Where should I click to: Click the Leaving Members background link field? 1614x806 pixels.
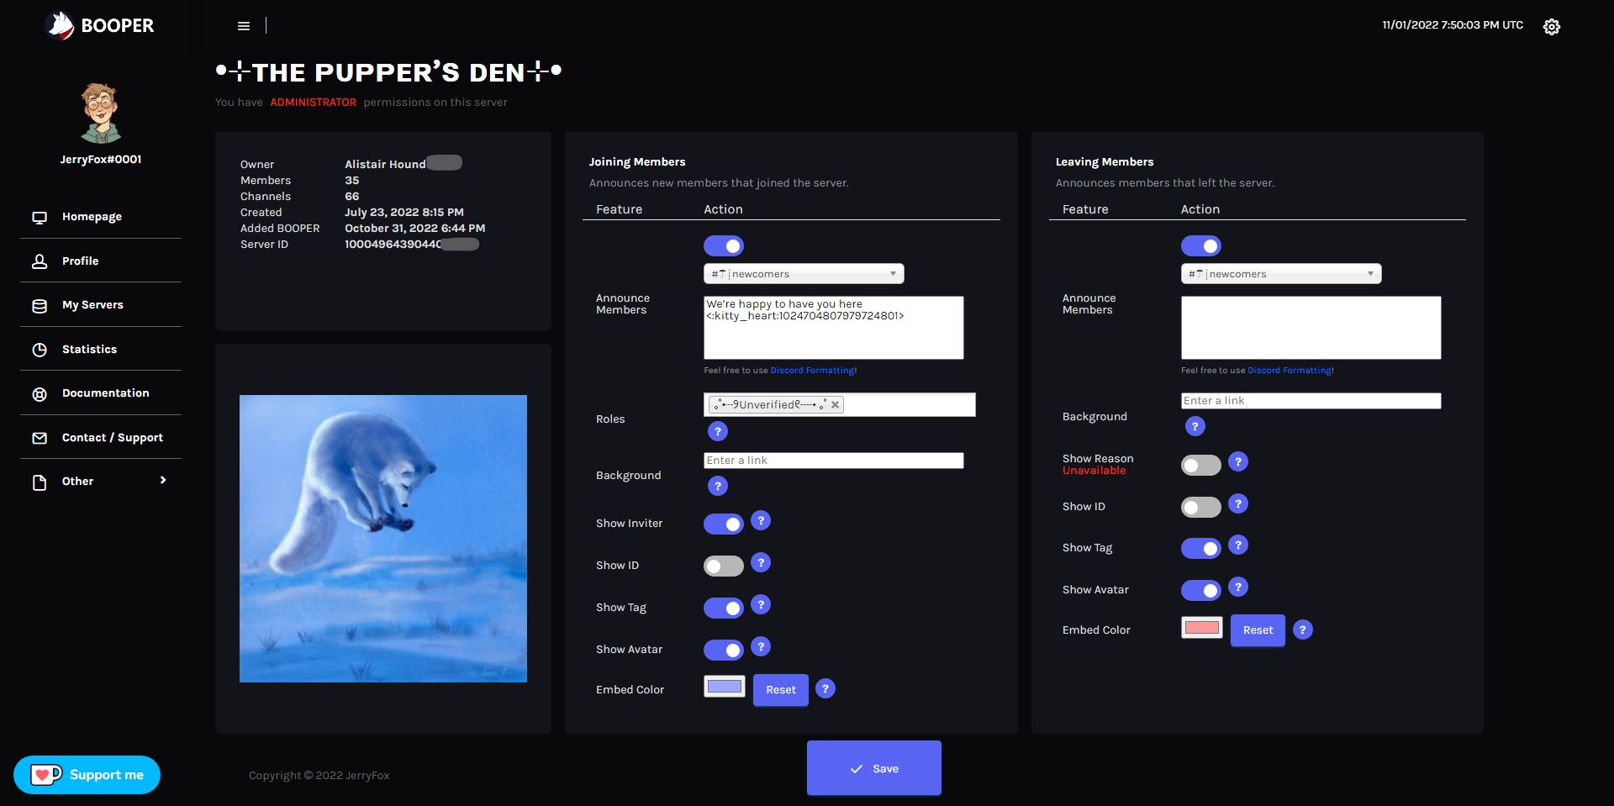1310,401
